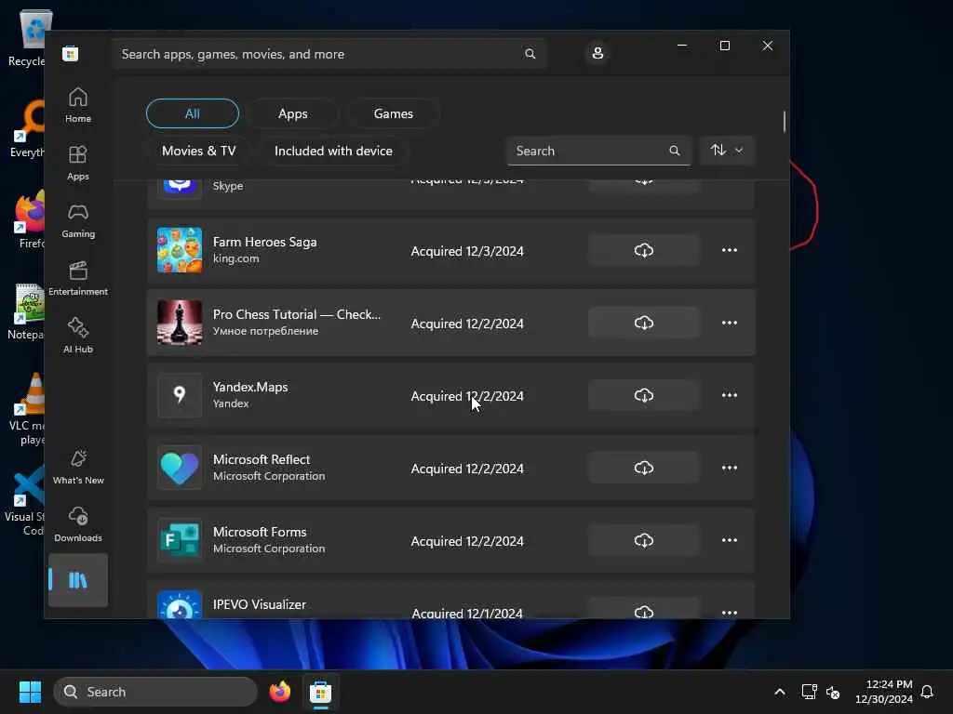
Task: Open Pro Chess Tutorial app thumbnail
Action: pyautogui.click(x=180, y=323)
